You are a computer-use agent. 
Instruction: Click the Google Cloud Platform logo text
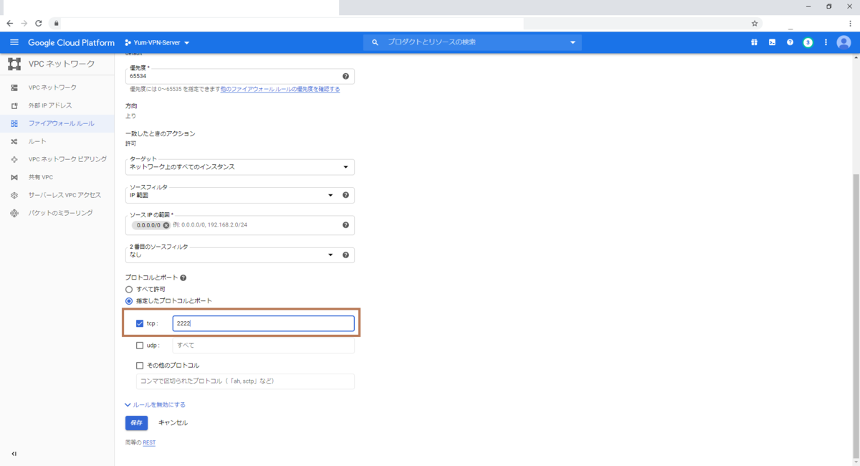coord(71,43)
